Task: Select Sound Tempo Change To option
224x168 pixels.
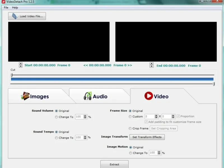Action: [57, 138]
